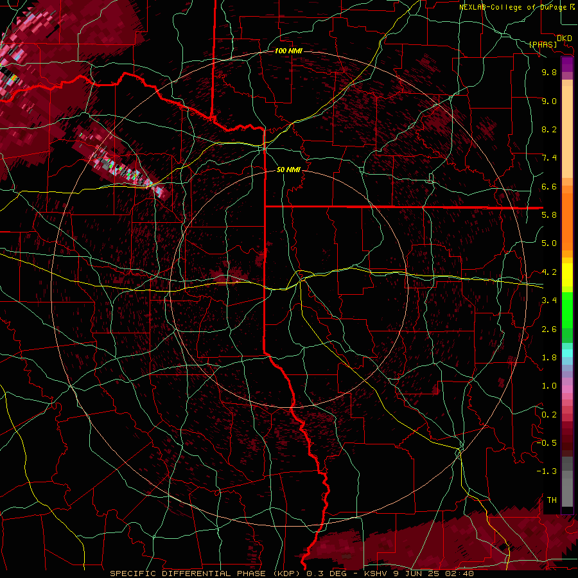Click the 50 NMI range ring label

pos(288,170)
